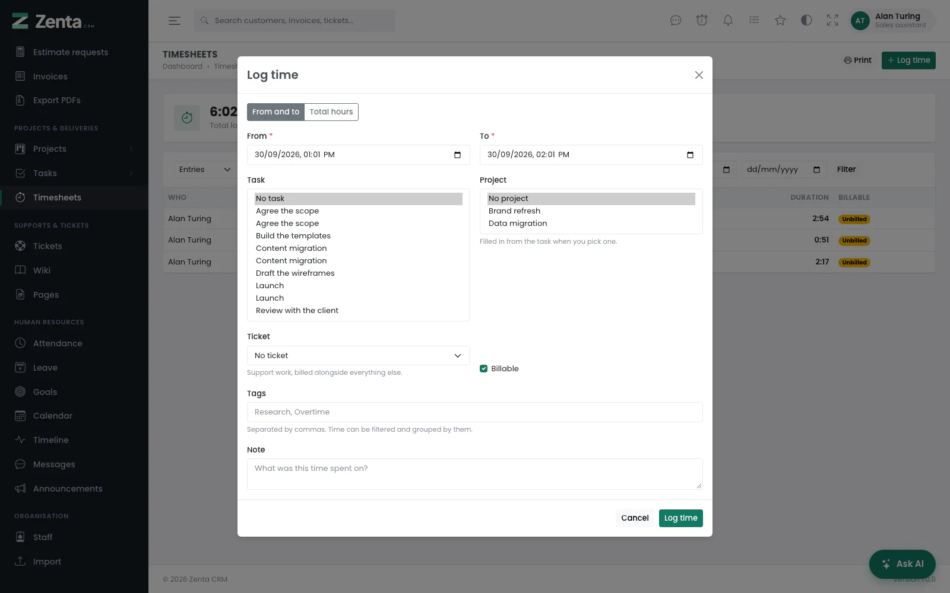The width and height of the screenshot is (950, 593).
Task: Select Review with the client task
Action: tap(359, 311)
